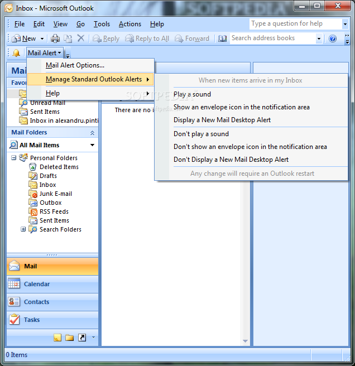This screenshot has height=366, width=355.
Task: Open the New item dropdown arrow
Action: 42,38
